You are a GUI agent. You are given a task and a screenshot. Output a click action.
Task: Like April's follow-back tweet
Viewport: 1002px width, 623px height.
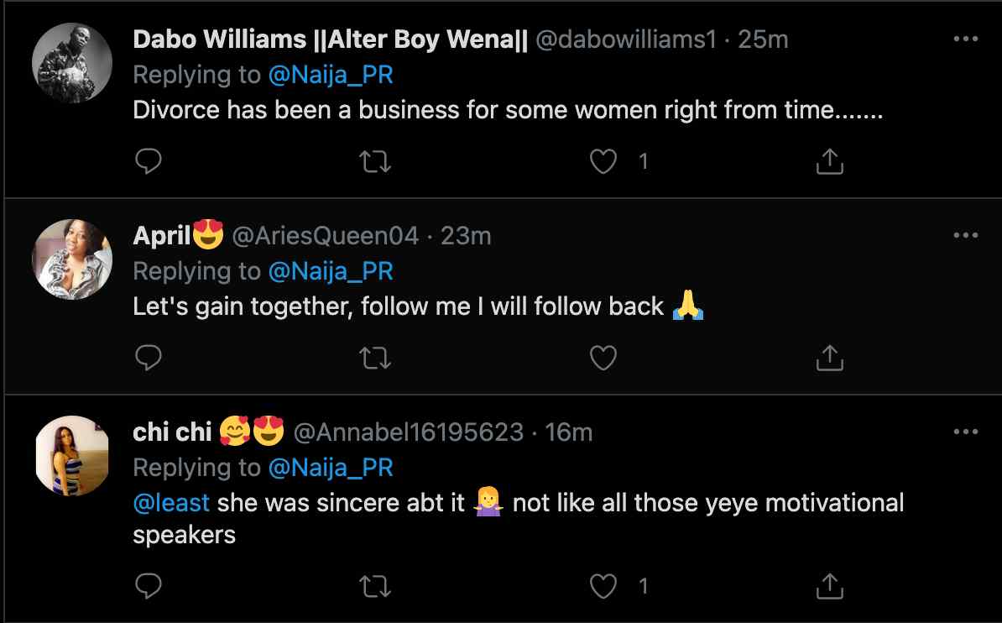[603, 358]
